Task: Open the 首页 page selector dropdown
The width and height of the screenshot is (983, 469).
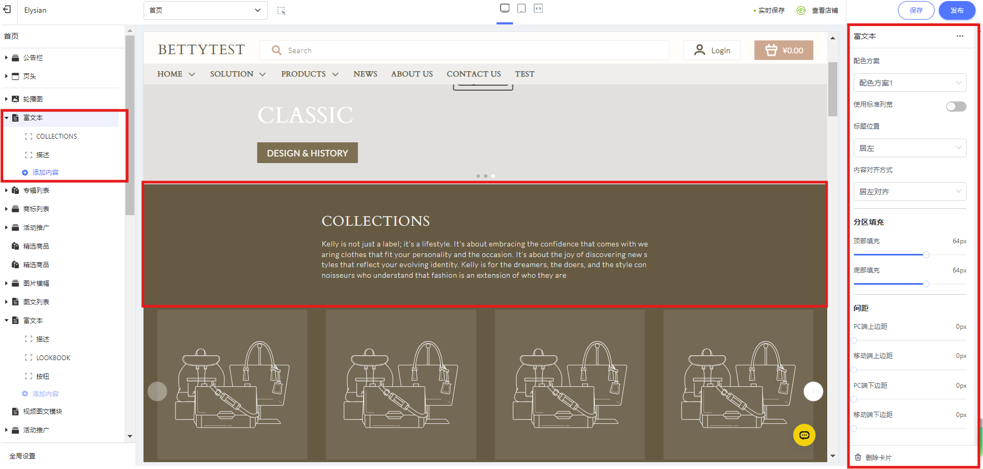Action: tap(205, 10)
